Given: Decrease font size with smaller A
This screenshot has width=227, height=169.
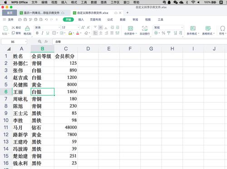Looking at the screenshot, I should tap(89, 28).
